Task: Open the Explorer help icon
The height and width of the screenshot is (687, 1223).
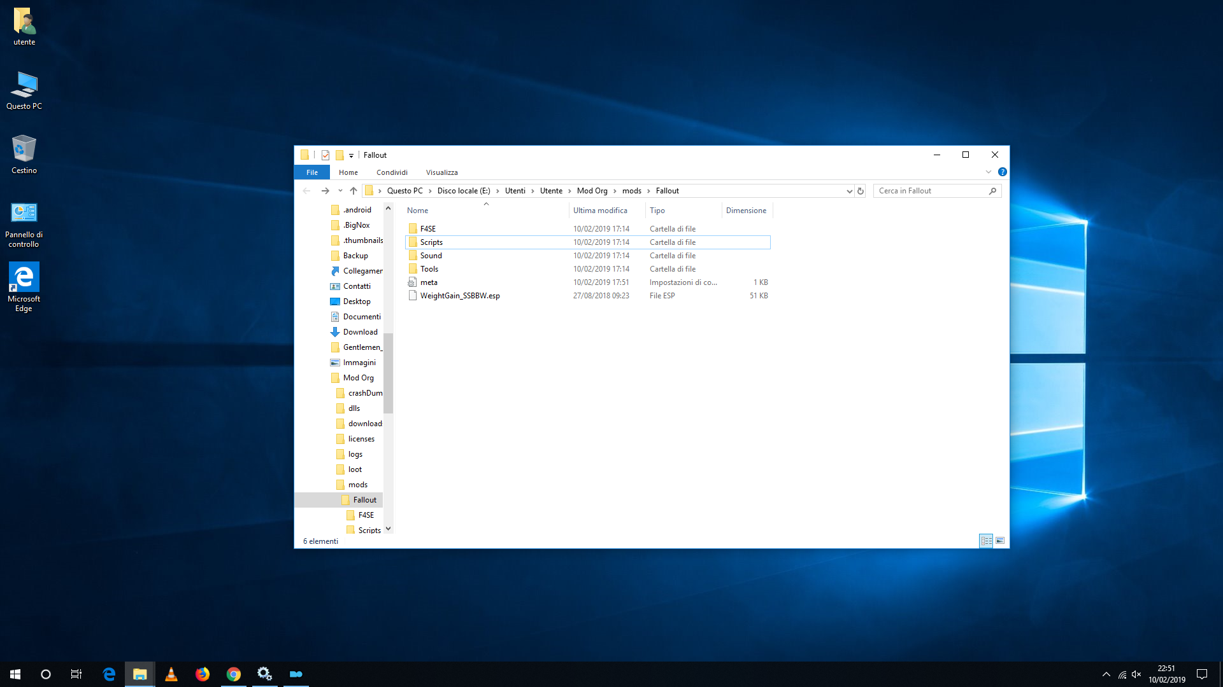Action: [x=1002, y=172]
